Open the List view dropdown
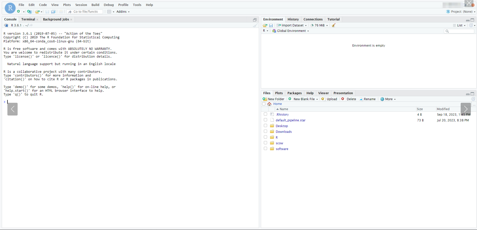477x230 pixels. point(459,25)
